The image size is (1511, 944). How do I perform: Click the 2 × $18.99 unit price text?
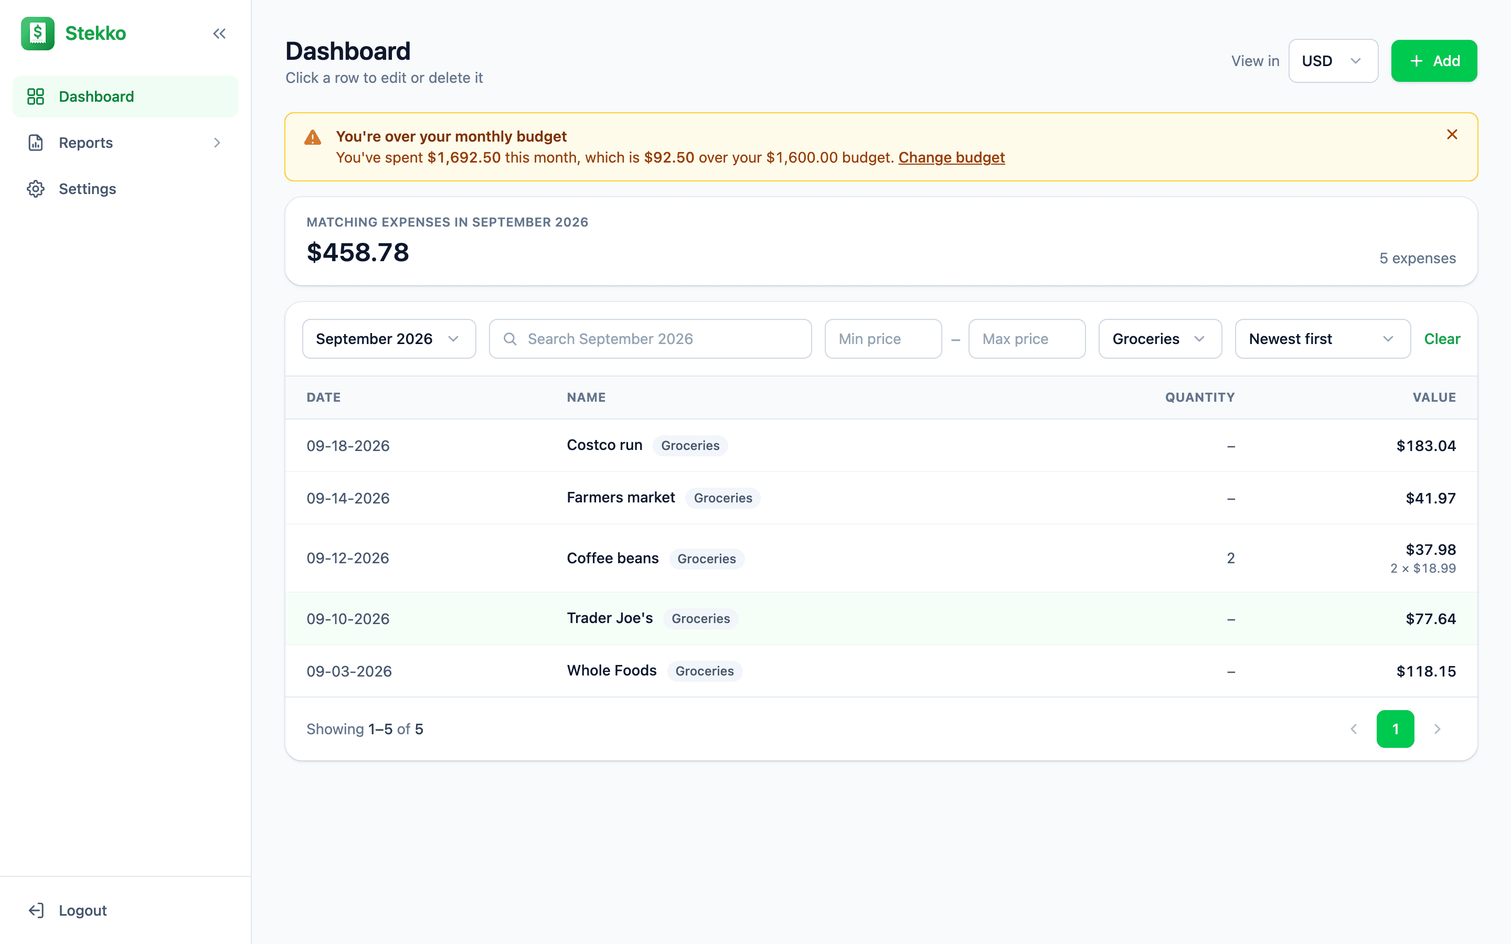coord(1423,568)
